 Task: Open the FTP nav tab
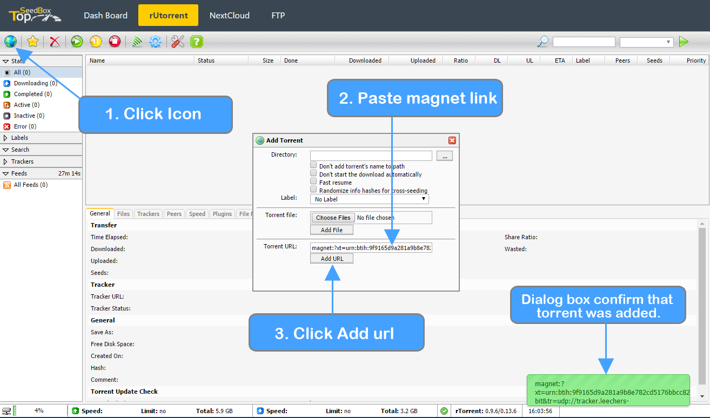278,15
